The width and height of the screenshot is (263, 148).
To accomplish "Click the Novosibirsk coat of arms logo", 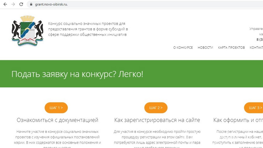I will (x=27, y=31).
